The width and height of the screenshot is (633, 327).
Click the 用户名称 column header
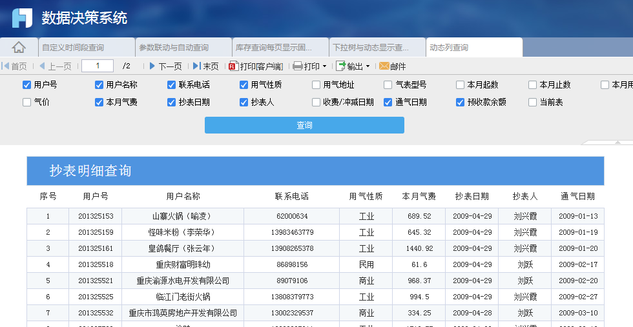tap(183, 196)
